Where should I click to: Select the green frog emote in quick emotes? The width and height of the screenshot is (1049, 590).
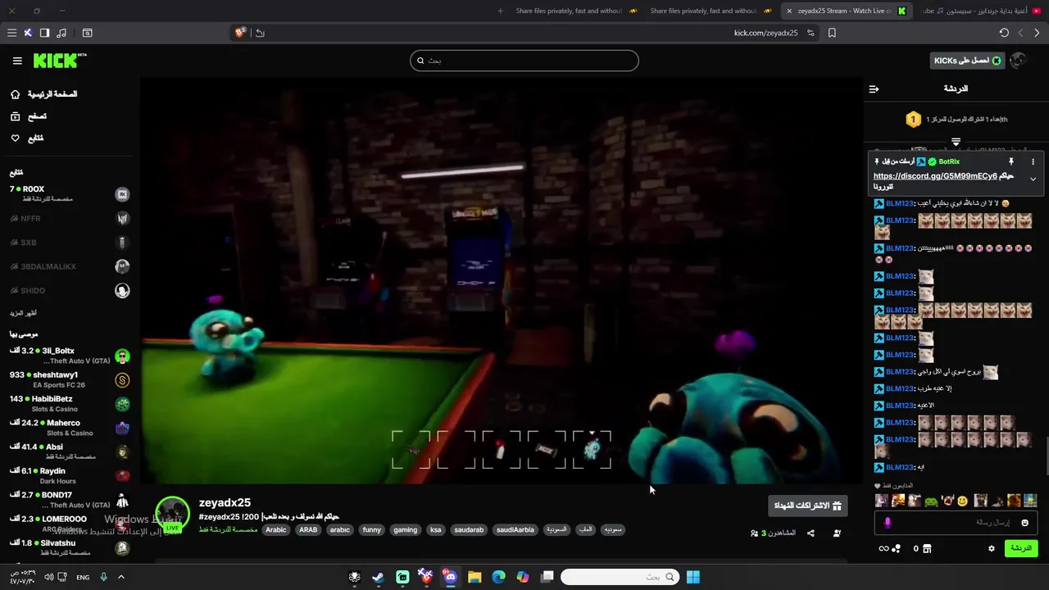coord(931,501)
